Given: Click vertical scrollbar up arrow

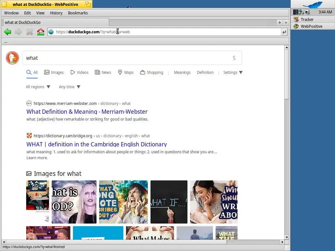Looking at the screenshot, I should coord(287,47).
